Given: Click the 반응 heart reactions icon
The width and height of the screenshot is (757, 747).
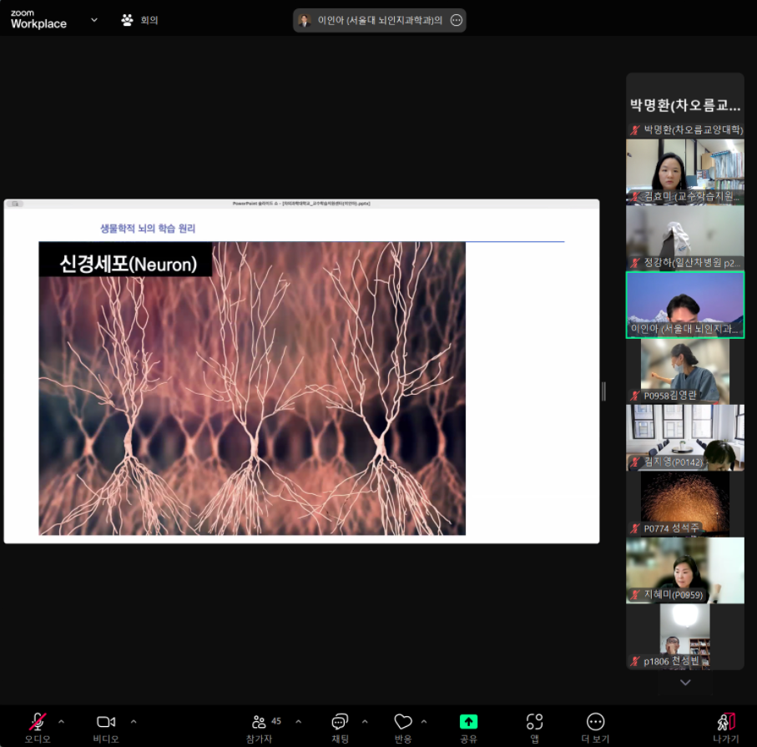Looking at the screenshot, I should [x=403, y=722].
